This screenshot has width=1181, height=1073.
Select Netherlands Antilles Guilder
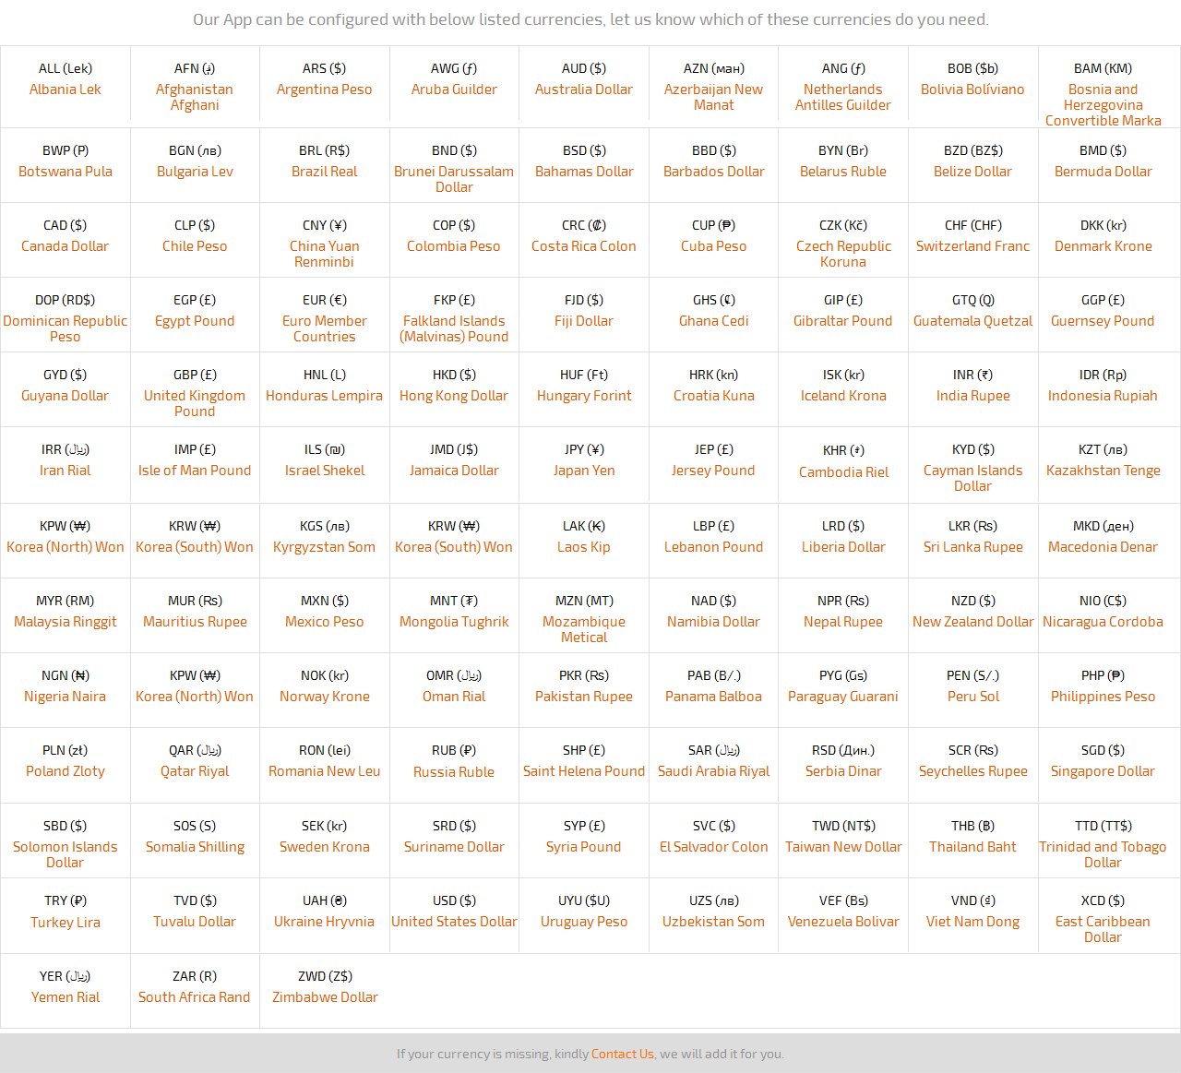843,97
